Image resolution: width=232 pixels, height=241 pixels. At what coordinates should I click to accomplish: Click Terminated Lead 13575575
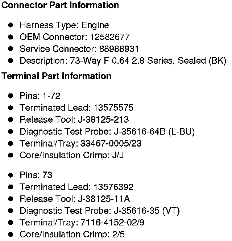coord(113,108)
